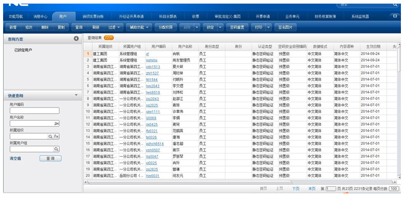
Task: Click the fx formula icon for 所属组织
Action: coord(57,136)
